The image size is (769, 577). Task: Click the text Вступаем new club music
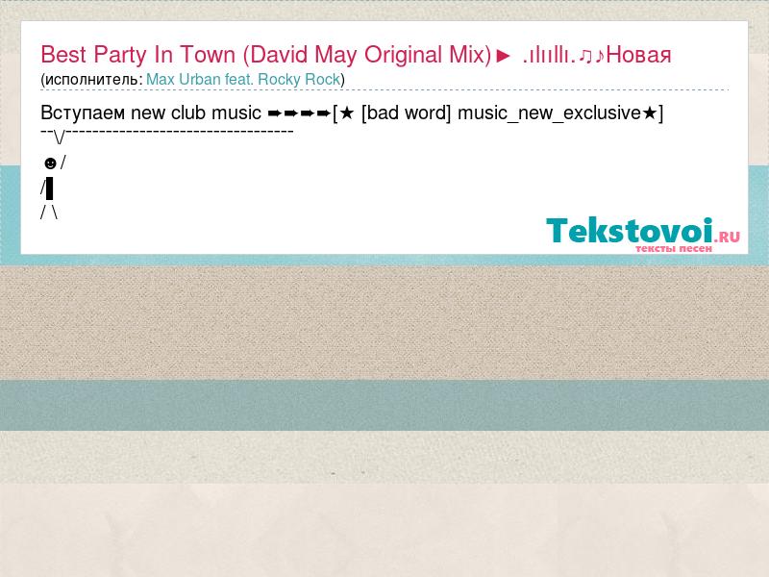click(x=151, y=113)
